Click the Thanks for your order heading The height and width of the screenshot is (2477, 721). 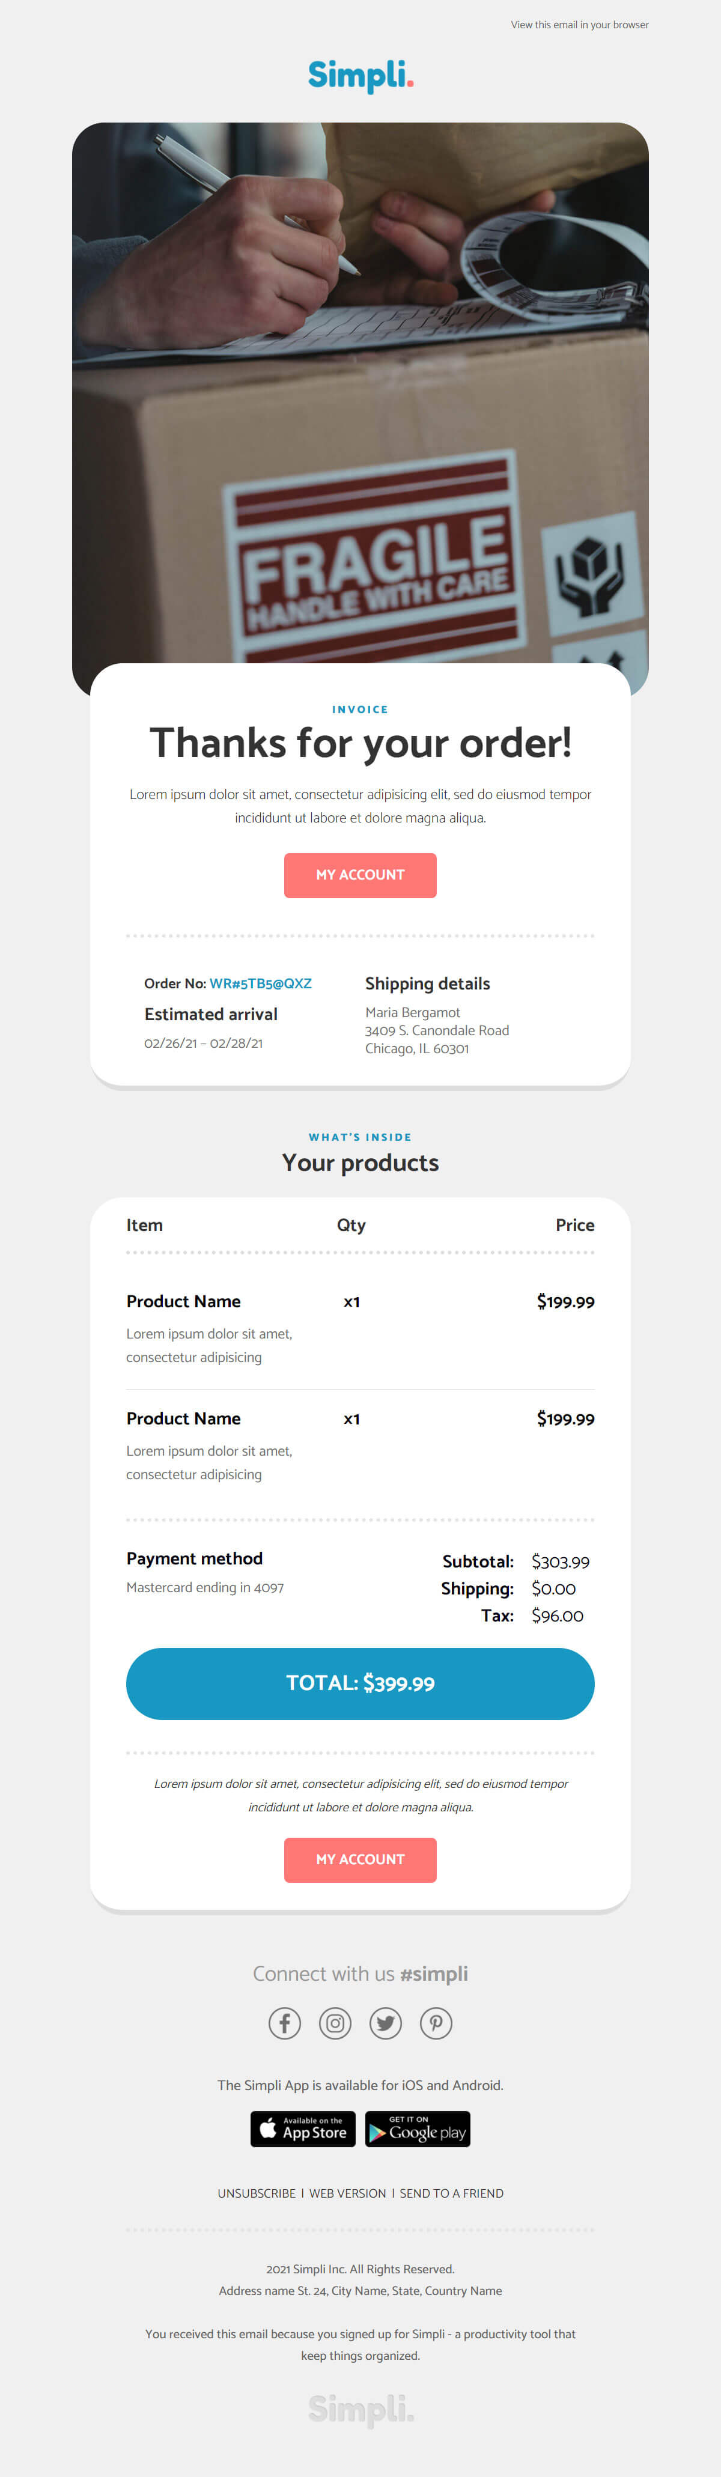(x=360, y=743)
